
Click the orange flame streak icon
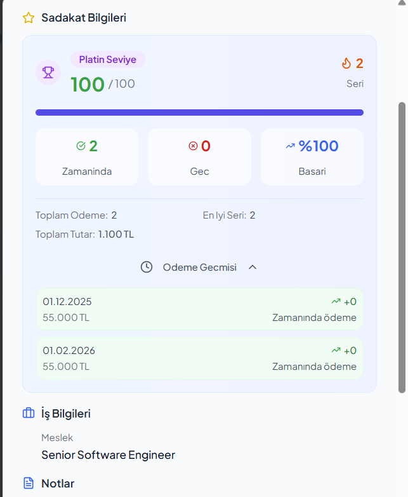coord(346,63)
